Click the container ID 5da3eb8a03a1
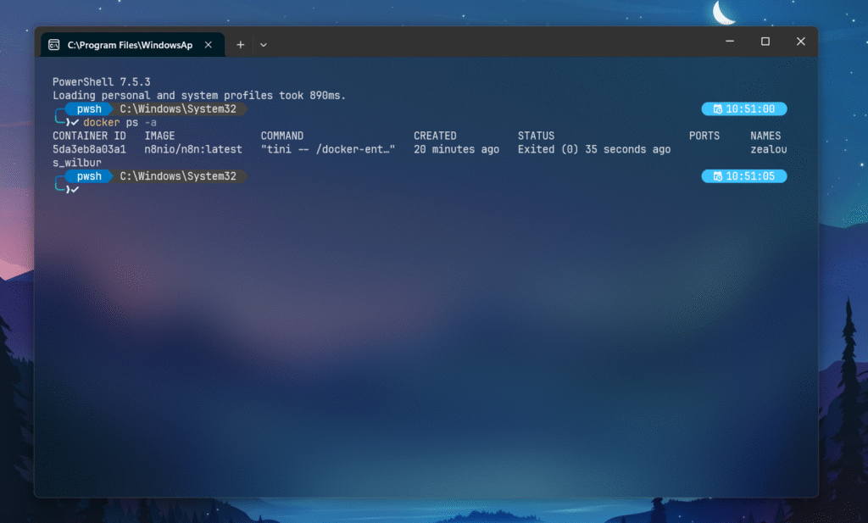 pyautogui.click(x=89, y=149)
